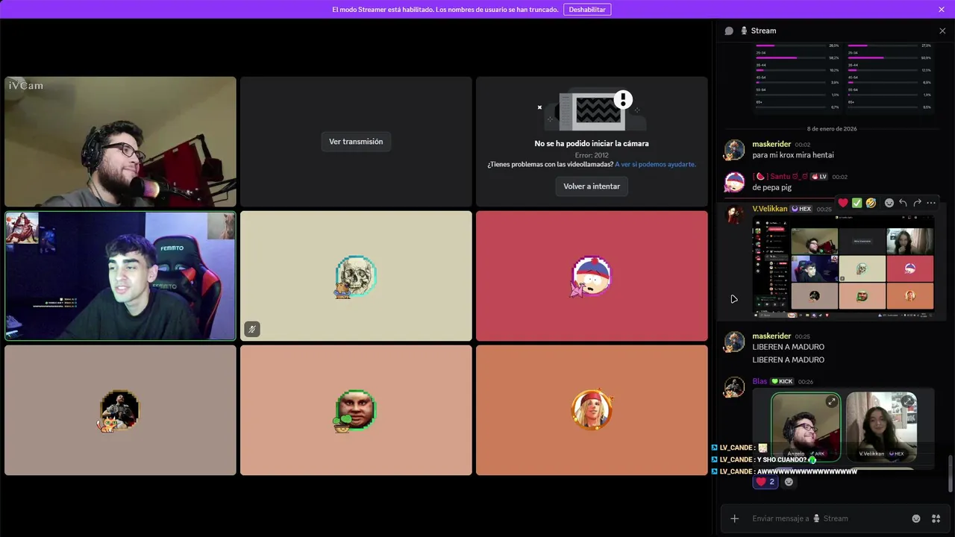Click the Deshabilitar streamer mode button

[587, 10]
